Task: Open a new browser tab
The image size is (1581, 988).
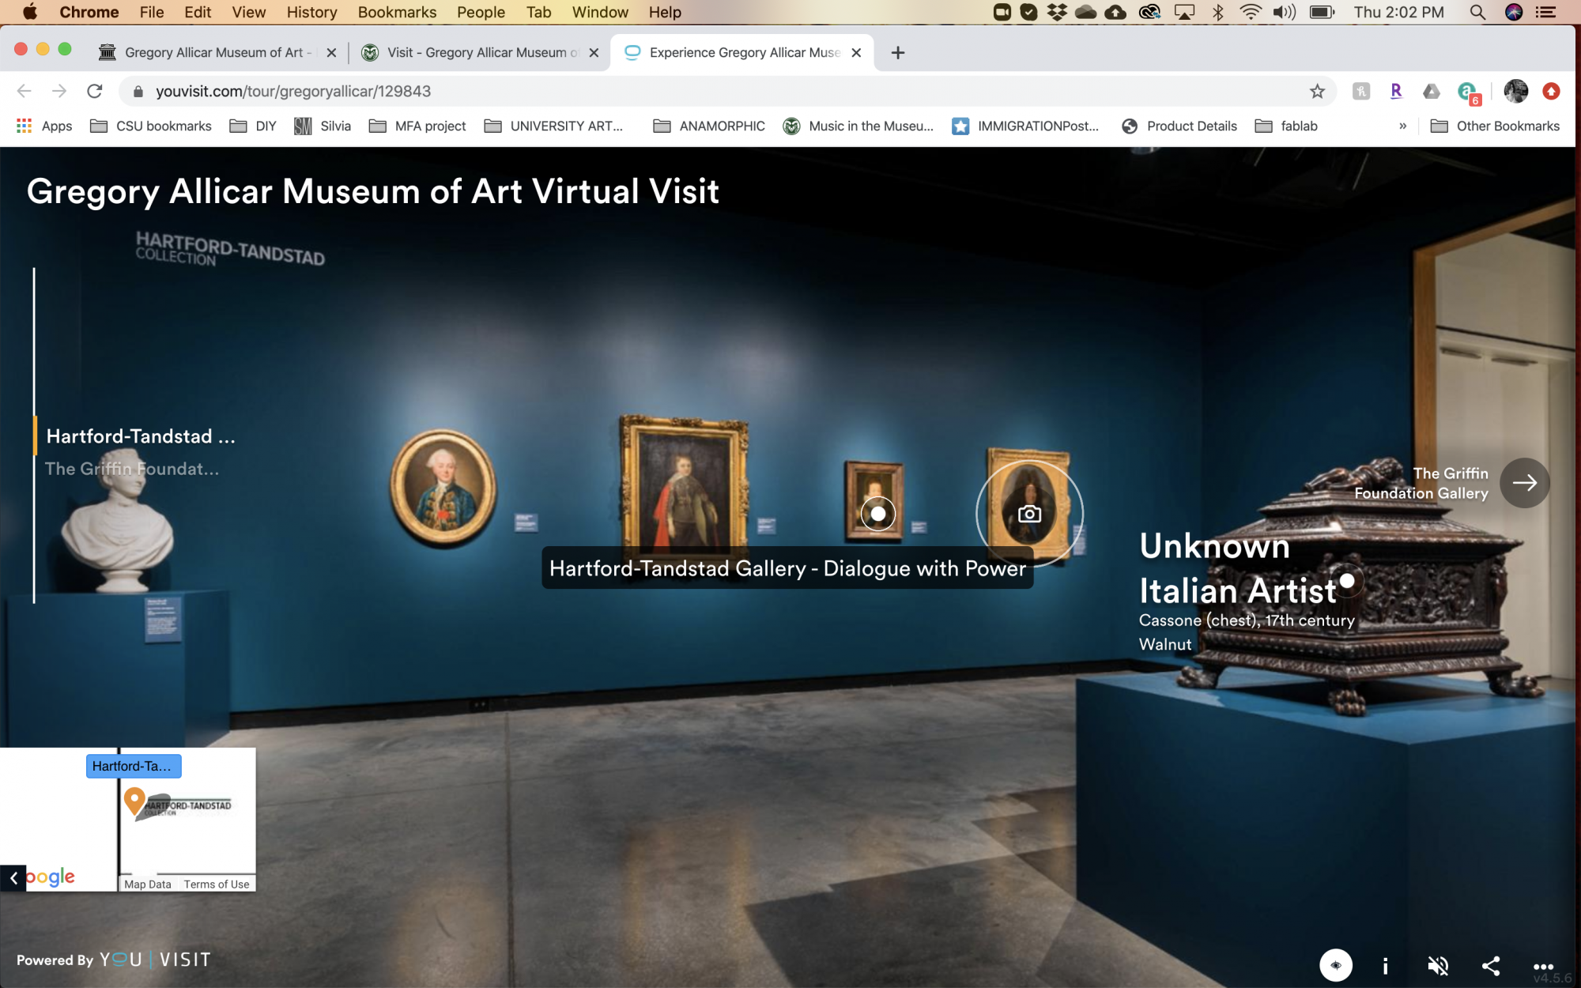Action: pos(898,53)
